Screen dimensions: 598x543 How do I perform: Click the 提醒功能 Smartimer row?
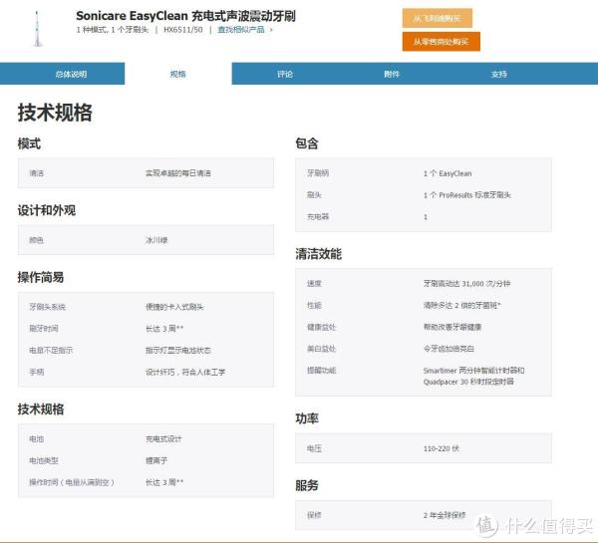click(x=423, y=375)
